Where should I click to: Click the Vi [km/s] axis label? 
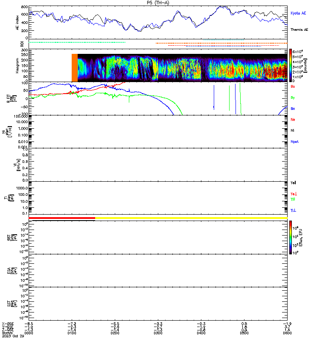pos(17,165)
